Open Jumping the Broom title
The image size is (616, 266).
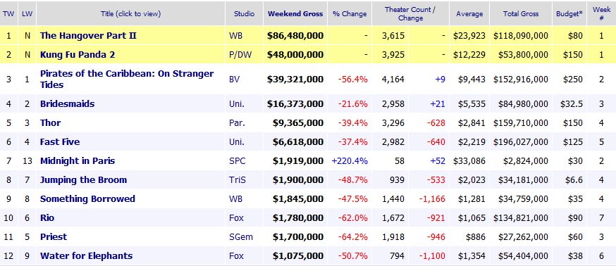click(83, 179)
